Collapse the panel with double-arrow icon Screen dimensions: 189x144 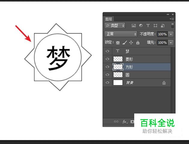click(x=168, y=14)
